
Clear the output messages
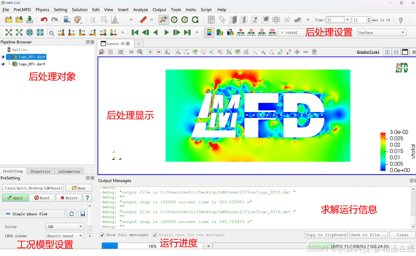(x=402, y=235)
